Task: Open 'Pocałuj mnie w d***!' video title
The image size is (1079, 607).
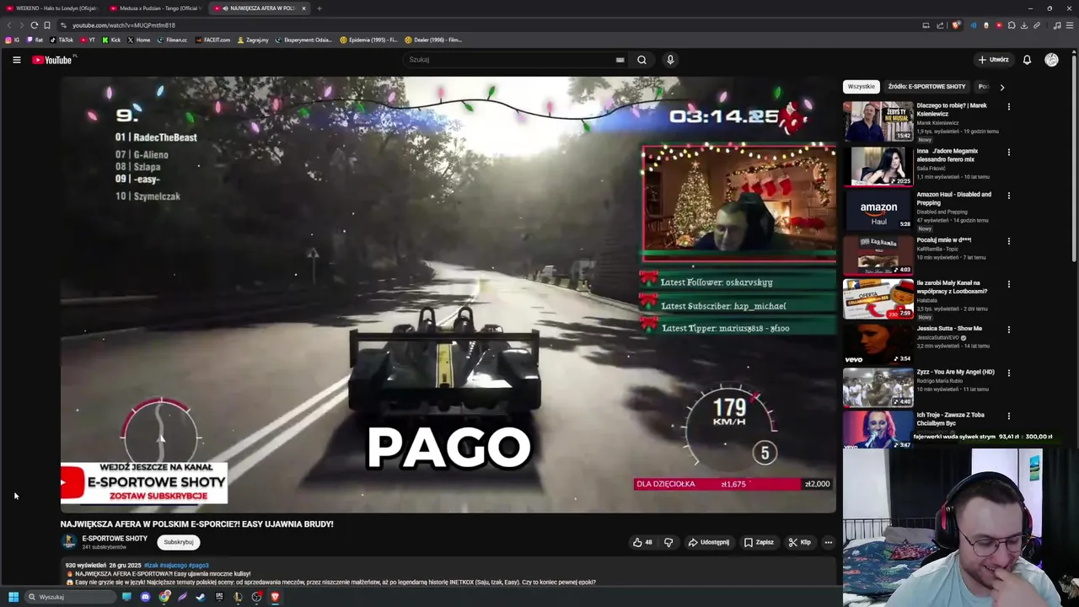Action: pos(944,240)
